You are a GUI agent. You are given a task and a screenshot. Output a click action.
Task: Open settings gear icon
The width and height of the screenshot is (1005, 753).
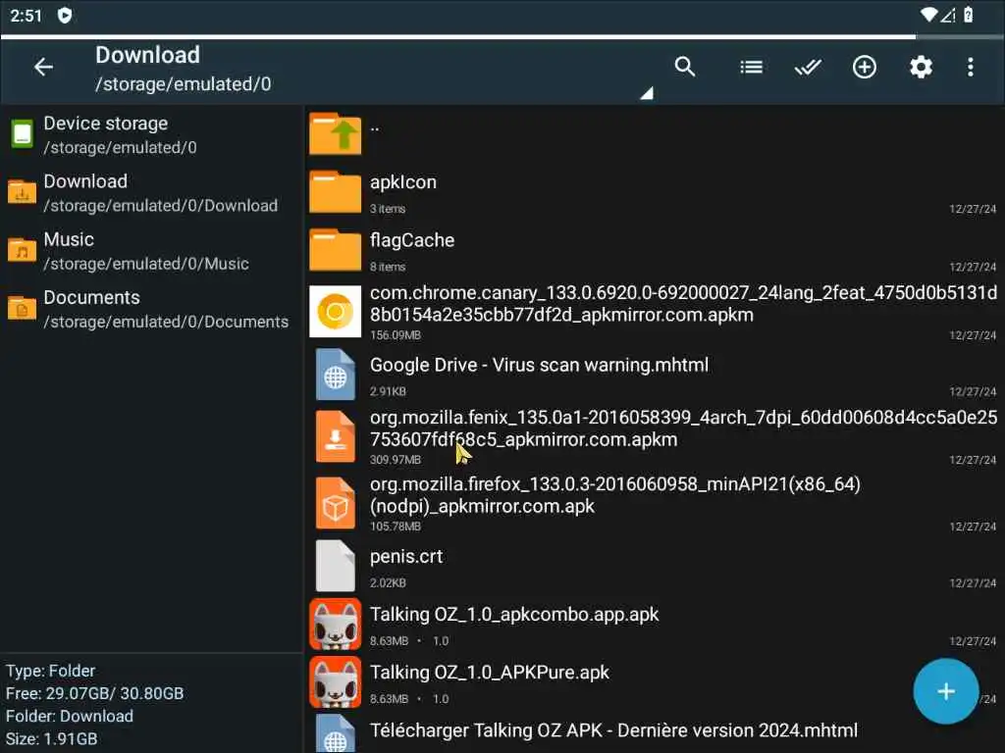pyautogui.click(x=921, y=67)
